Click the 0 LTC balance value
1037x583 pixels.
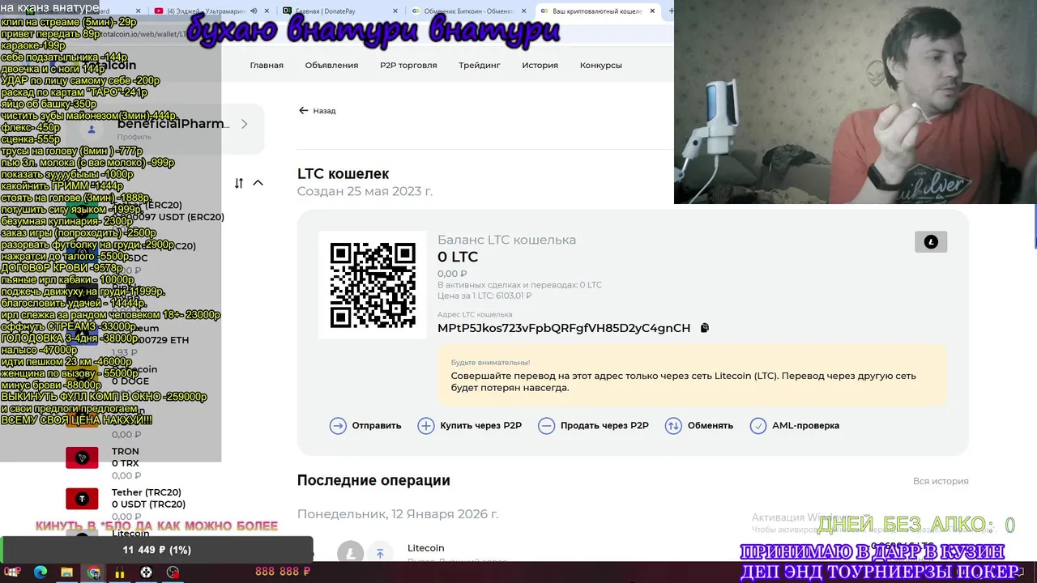[458, 257]
